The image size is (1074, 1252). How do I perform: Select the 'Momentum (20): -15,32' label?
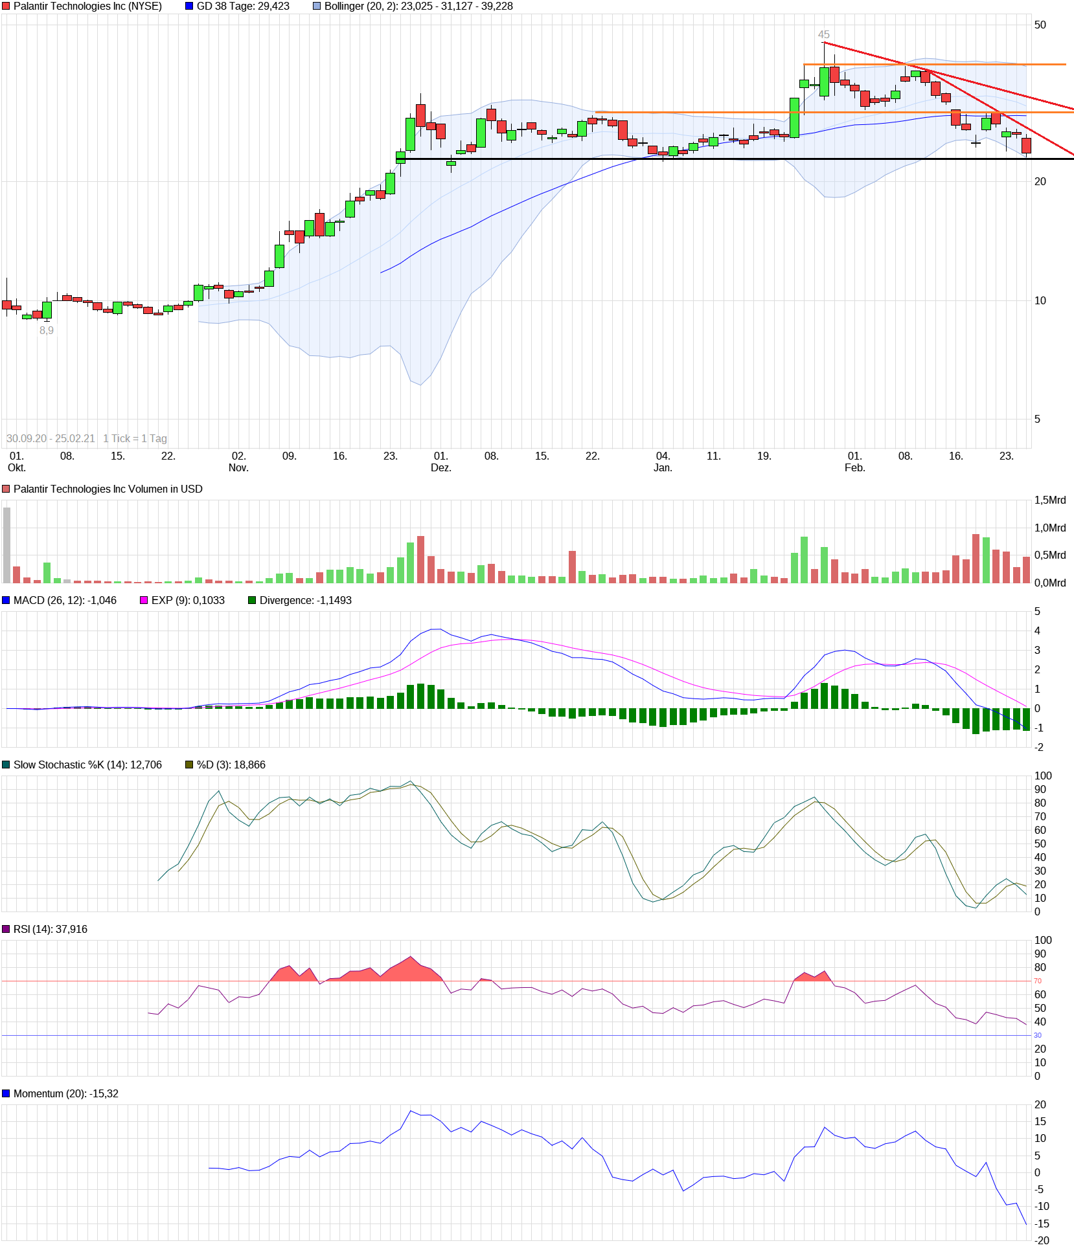[66, 1094]
